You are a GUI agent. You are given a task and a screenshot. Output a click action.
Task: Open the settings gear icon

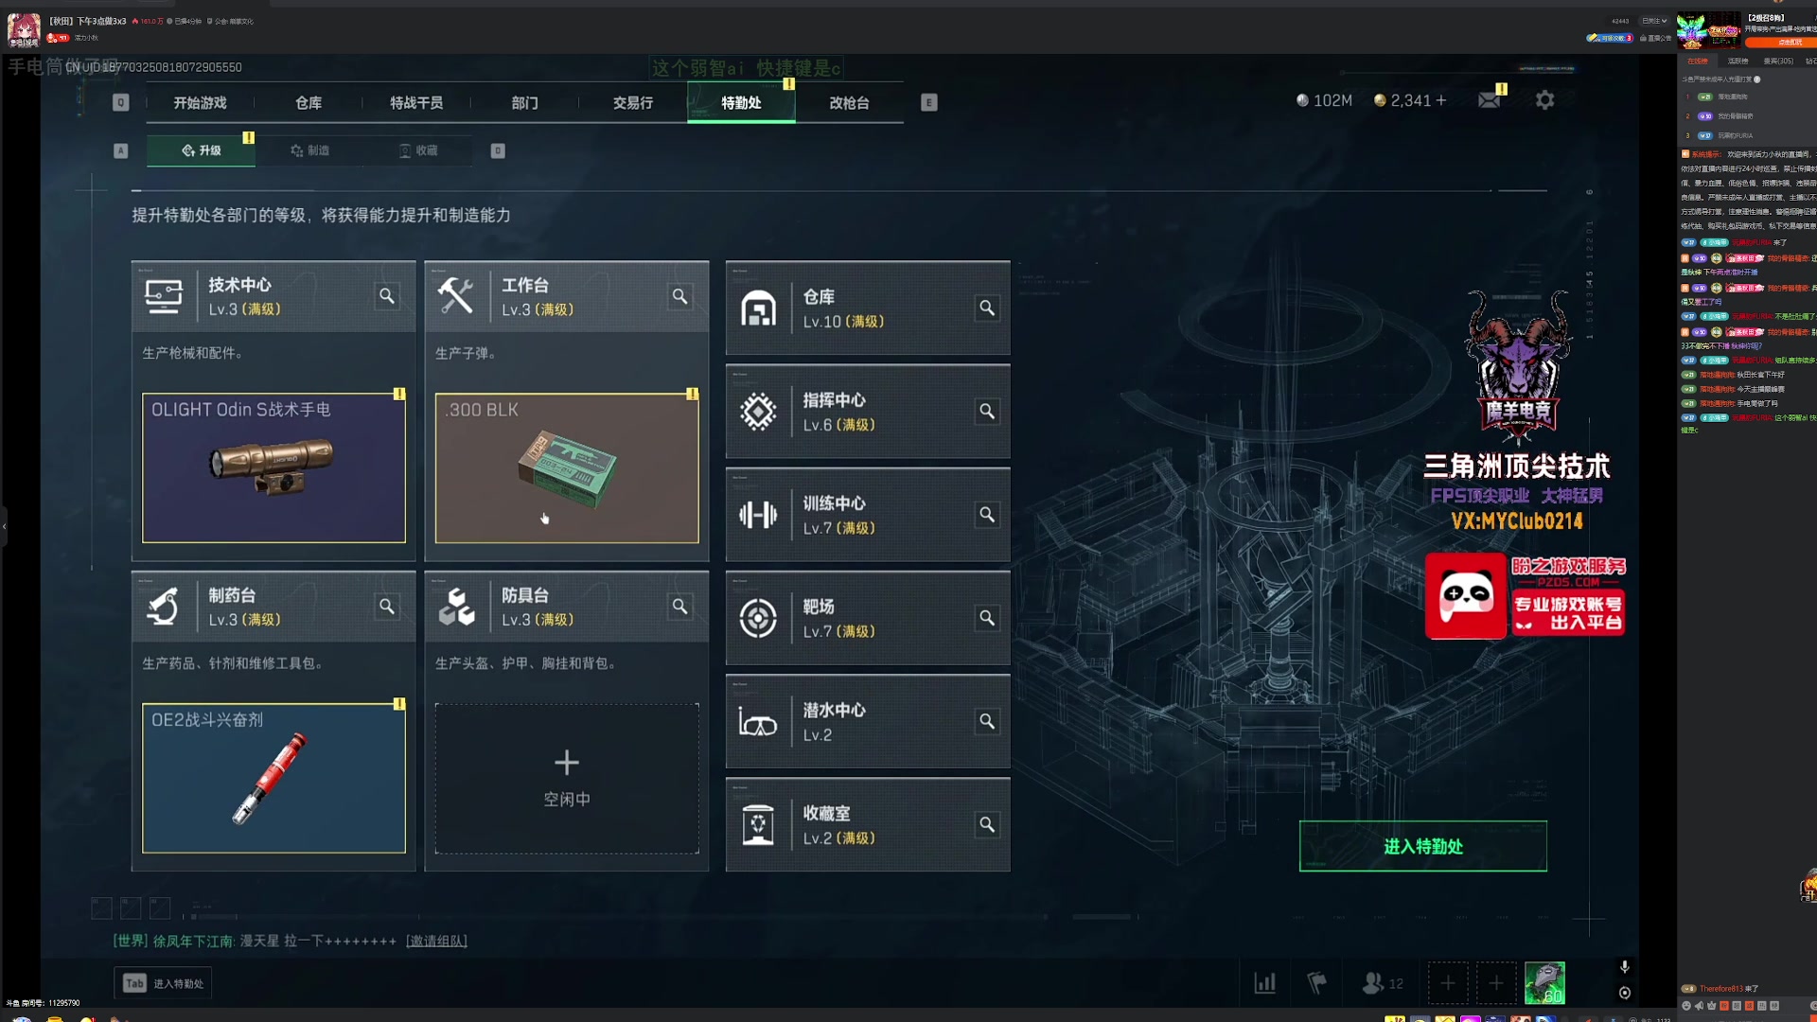coord(1544,100)
